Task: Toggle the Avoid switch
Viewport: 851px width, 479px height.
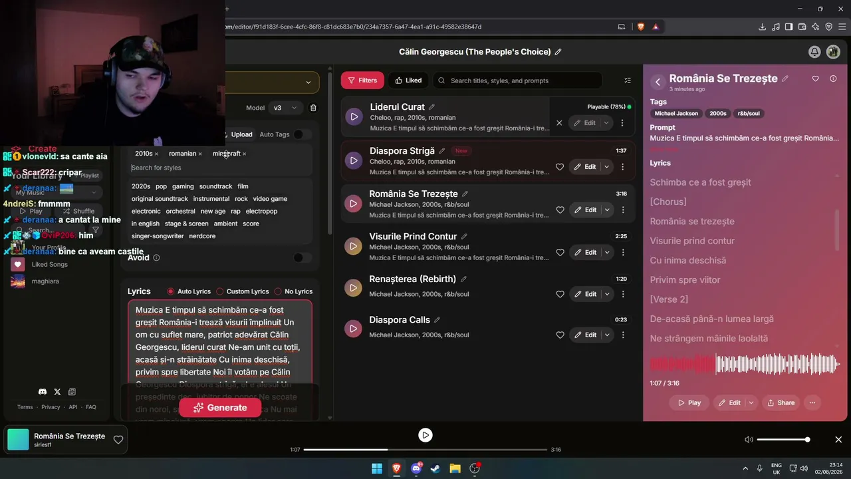Action: 301,257
